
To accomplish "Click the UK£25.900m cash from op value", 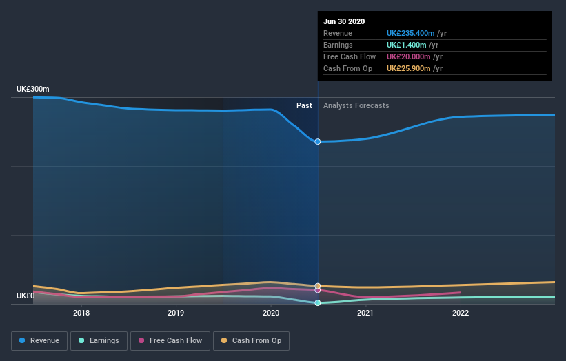I will (408, 68).
